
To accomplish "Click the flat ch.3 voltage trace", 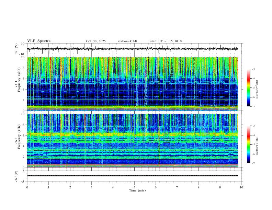I will pyautogui.click(x=132, y=176).
